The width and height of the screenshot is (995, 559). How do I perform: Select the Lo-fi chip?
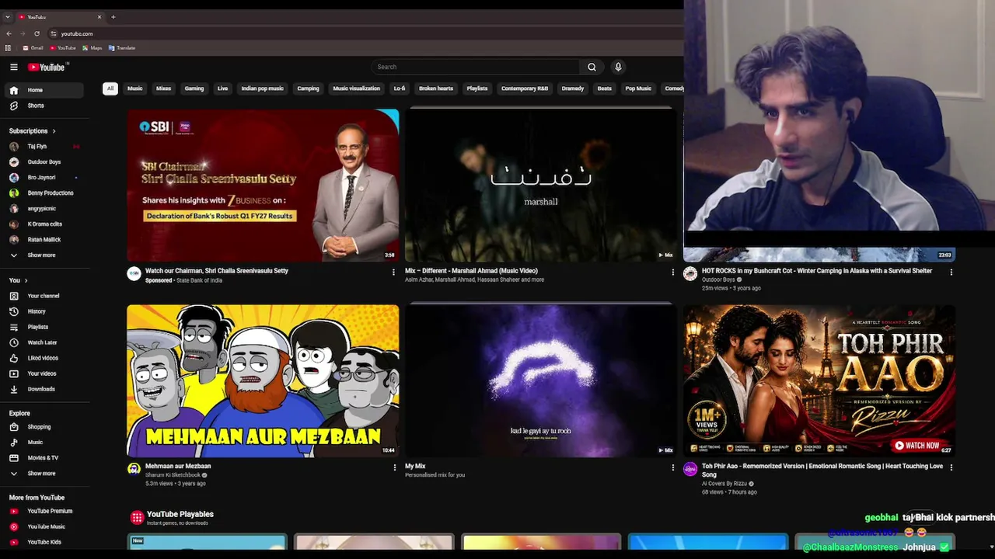pyautogui.click(x=400, y=89)
